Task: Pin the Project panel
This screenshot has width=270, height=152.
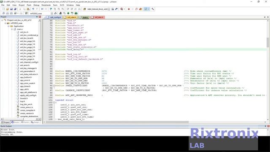Action: (37, 17)
